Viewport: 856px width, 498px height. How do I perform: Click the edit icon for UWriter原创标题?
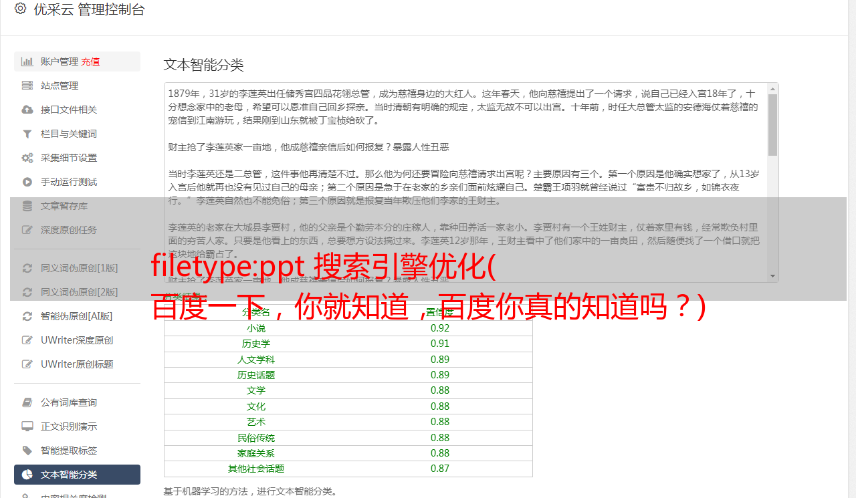(27, 364)
